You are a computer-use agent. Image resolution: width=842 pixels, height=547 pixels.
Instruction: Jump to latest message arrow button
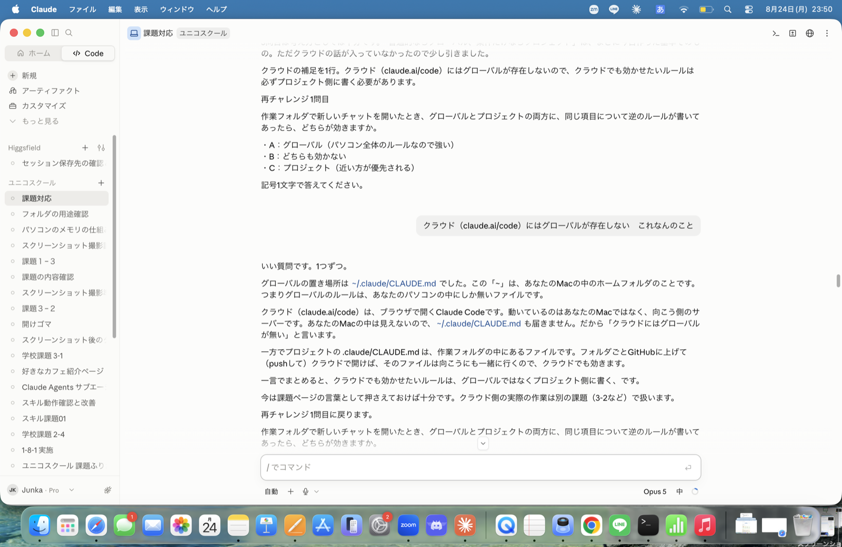tap(483, 443)
